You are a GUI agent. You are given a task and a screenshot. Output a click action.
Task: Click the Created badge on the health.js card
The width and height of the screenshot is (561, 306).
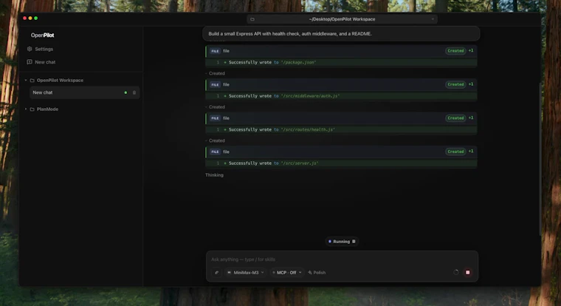(x=455, y=118)
